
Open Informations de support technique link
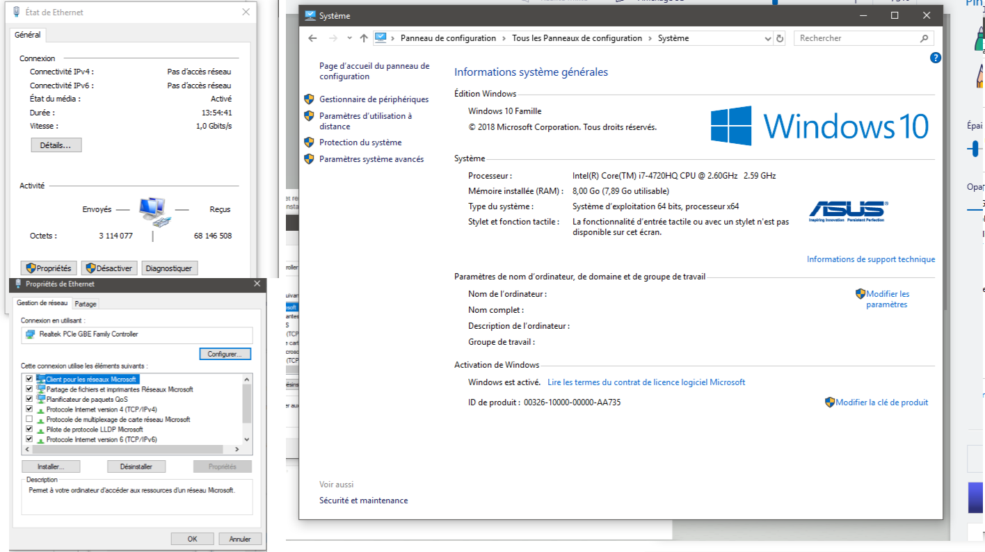(870, 259)
